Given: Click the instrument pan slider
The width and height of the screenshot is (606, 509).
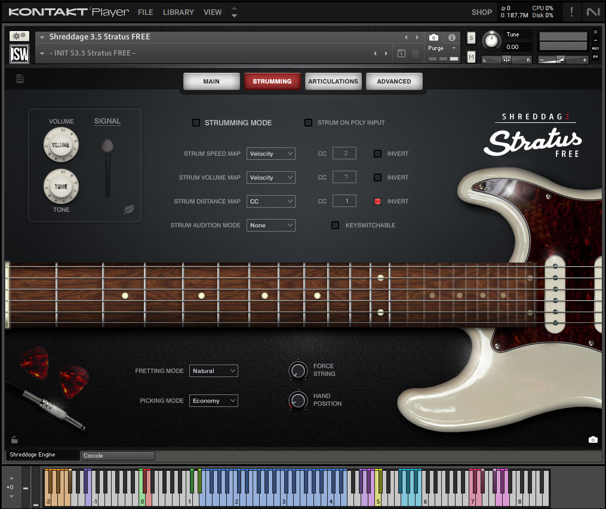Looking at the screenshot, I should (x=506, y=60).
